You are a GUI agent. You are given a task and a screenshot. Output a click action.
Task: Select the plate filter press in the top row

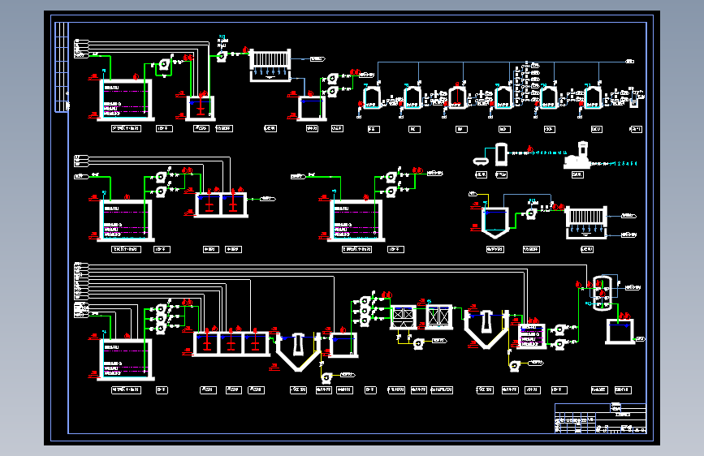[270, 66]
